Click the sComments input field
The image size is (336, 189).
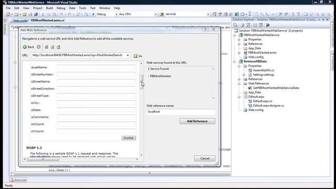(96, 117)
